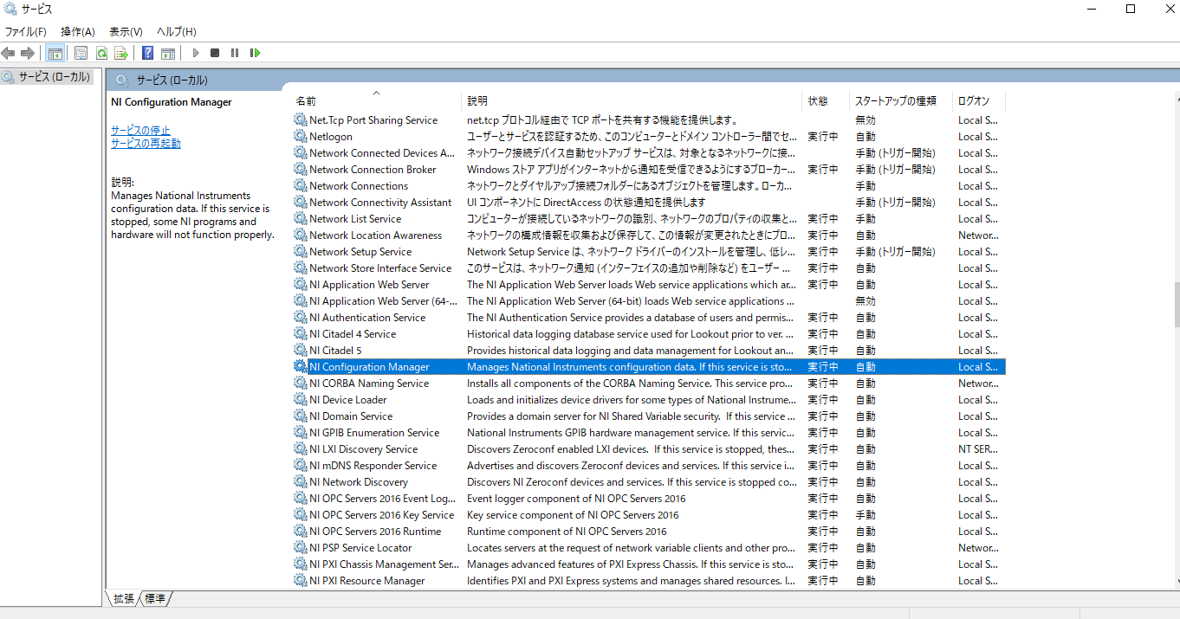The width and height of the screenshot is (1180, 619).
Task: Open the ファイル(F) menu
Action: [26, 31]
